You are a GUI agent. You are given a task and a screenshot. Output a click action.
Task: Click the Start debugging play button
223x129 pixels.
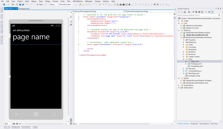tap(37, 5)
